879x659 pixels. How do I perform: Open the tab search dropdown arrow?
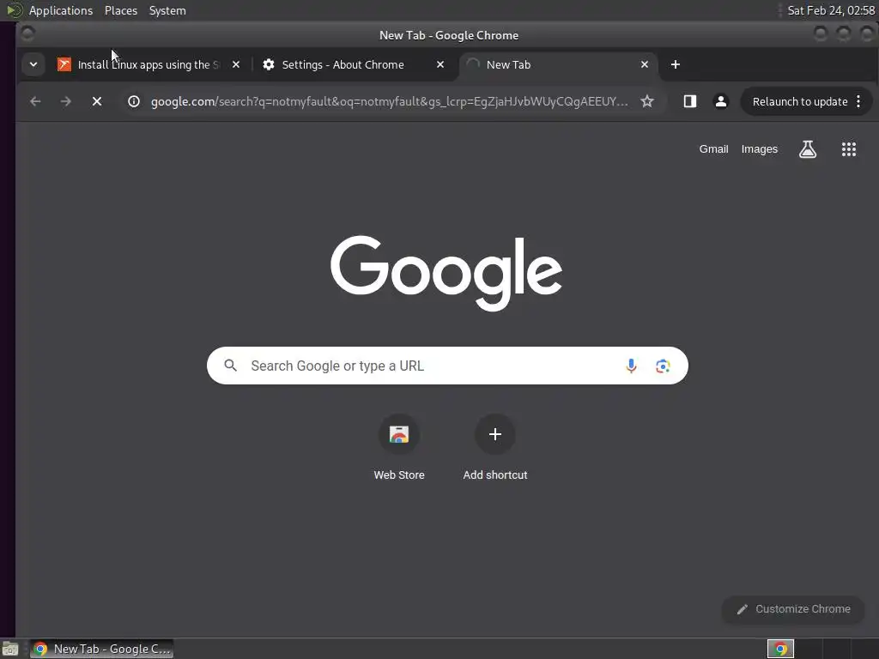point(33,64)
